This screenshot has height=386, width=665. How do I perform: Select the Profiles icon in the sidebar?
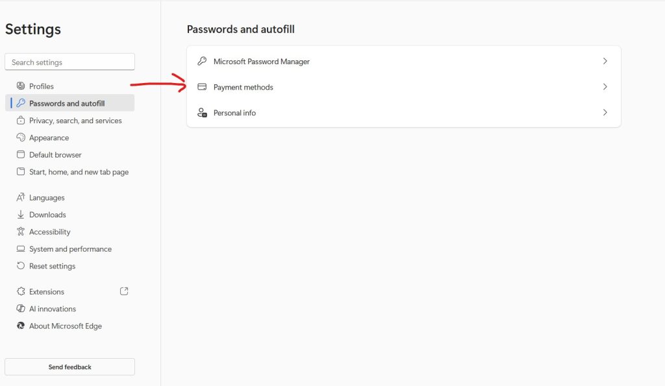tap(19, 86)
